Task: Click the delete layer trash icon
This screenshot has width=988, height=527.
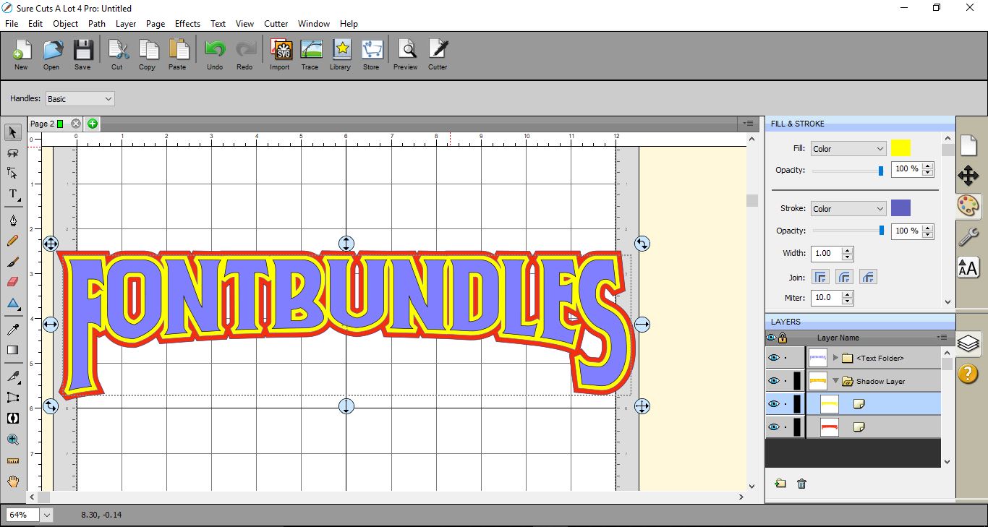Action: pos(801,484)
